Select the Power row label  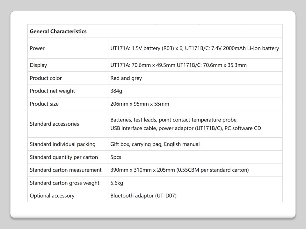point(37,48)
